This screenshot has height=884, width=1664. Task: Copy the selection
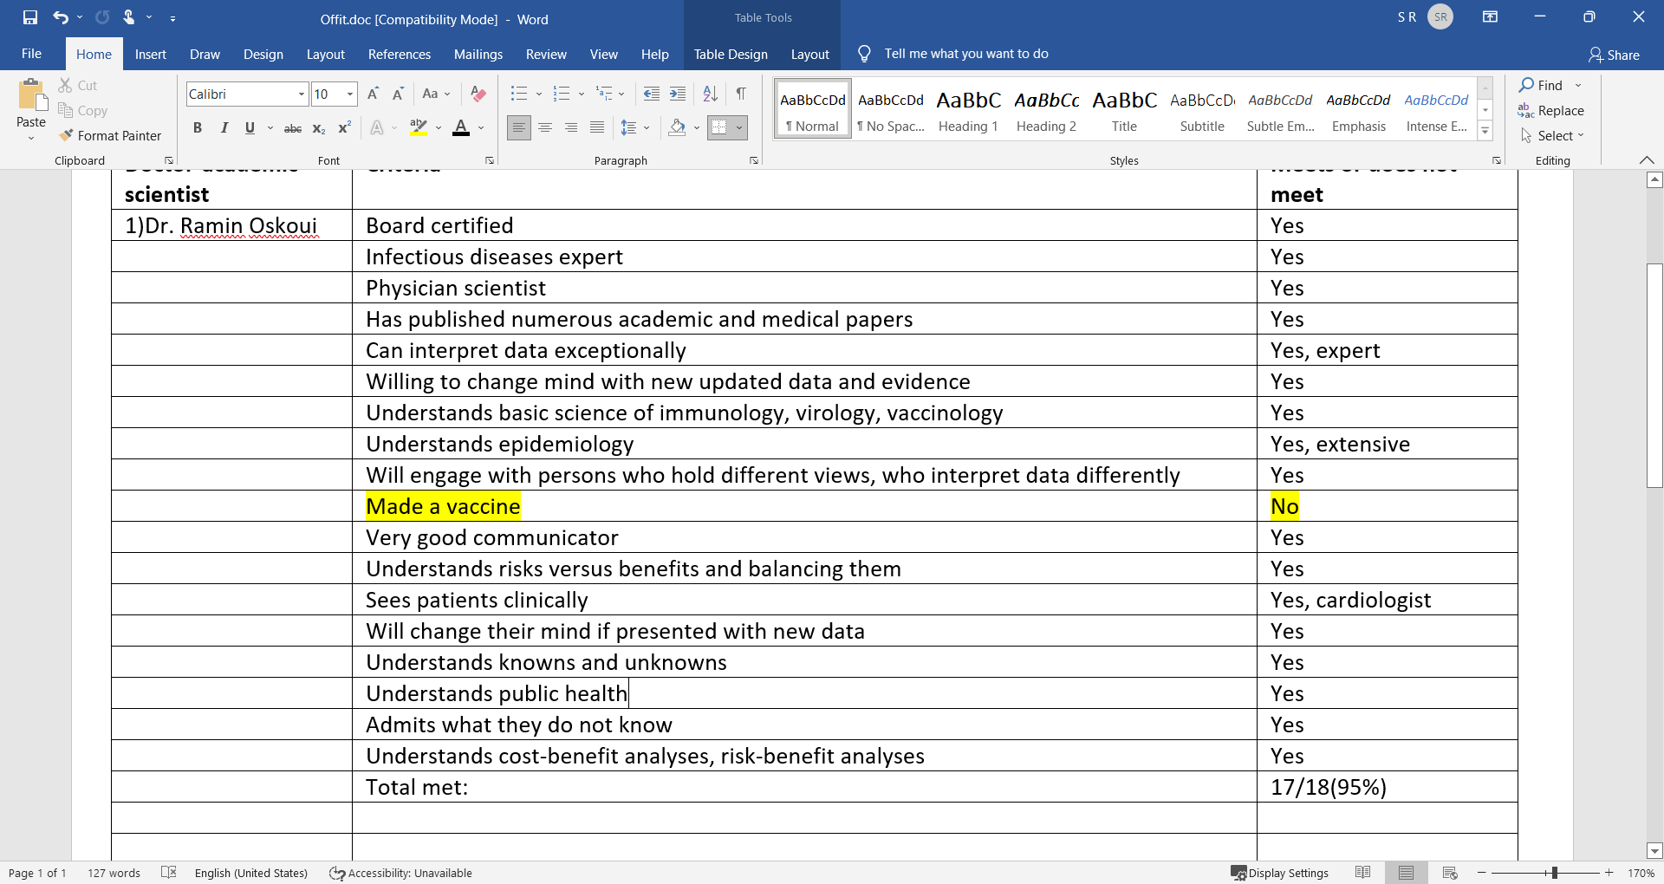click(x=83, y=111)
